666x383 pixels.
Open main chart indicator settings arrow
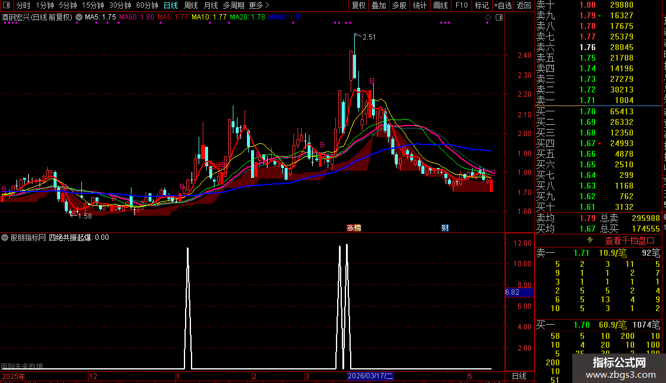[x=79, y=18]
